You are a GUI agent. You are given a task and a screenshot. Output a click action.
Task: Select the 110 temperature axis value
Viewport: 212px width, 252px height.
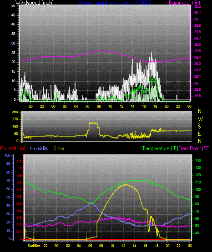point(198,182)
